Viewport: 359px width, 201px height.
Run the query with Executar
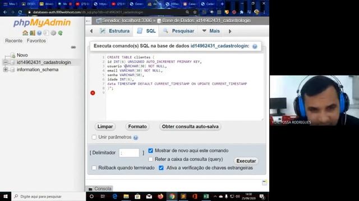[x=246, y=161]
